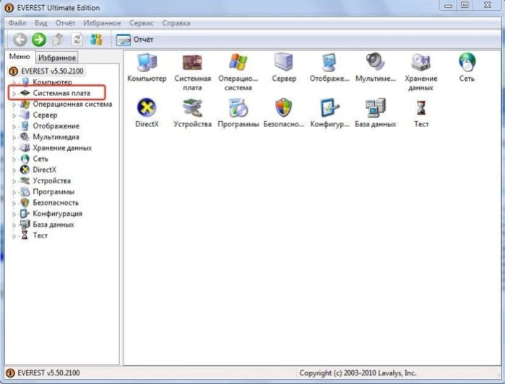Expand the Безопасность tree node

coord(14,203)
